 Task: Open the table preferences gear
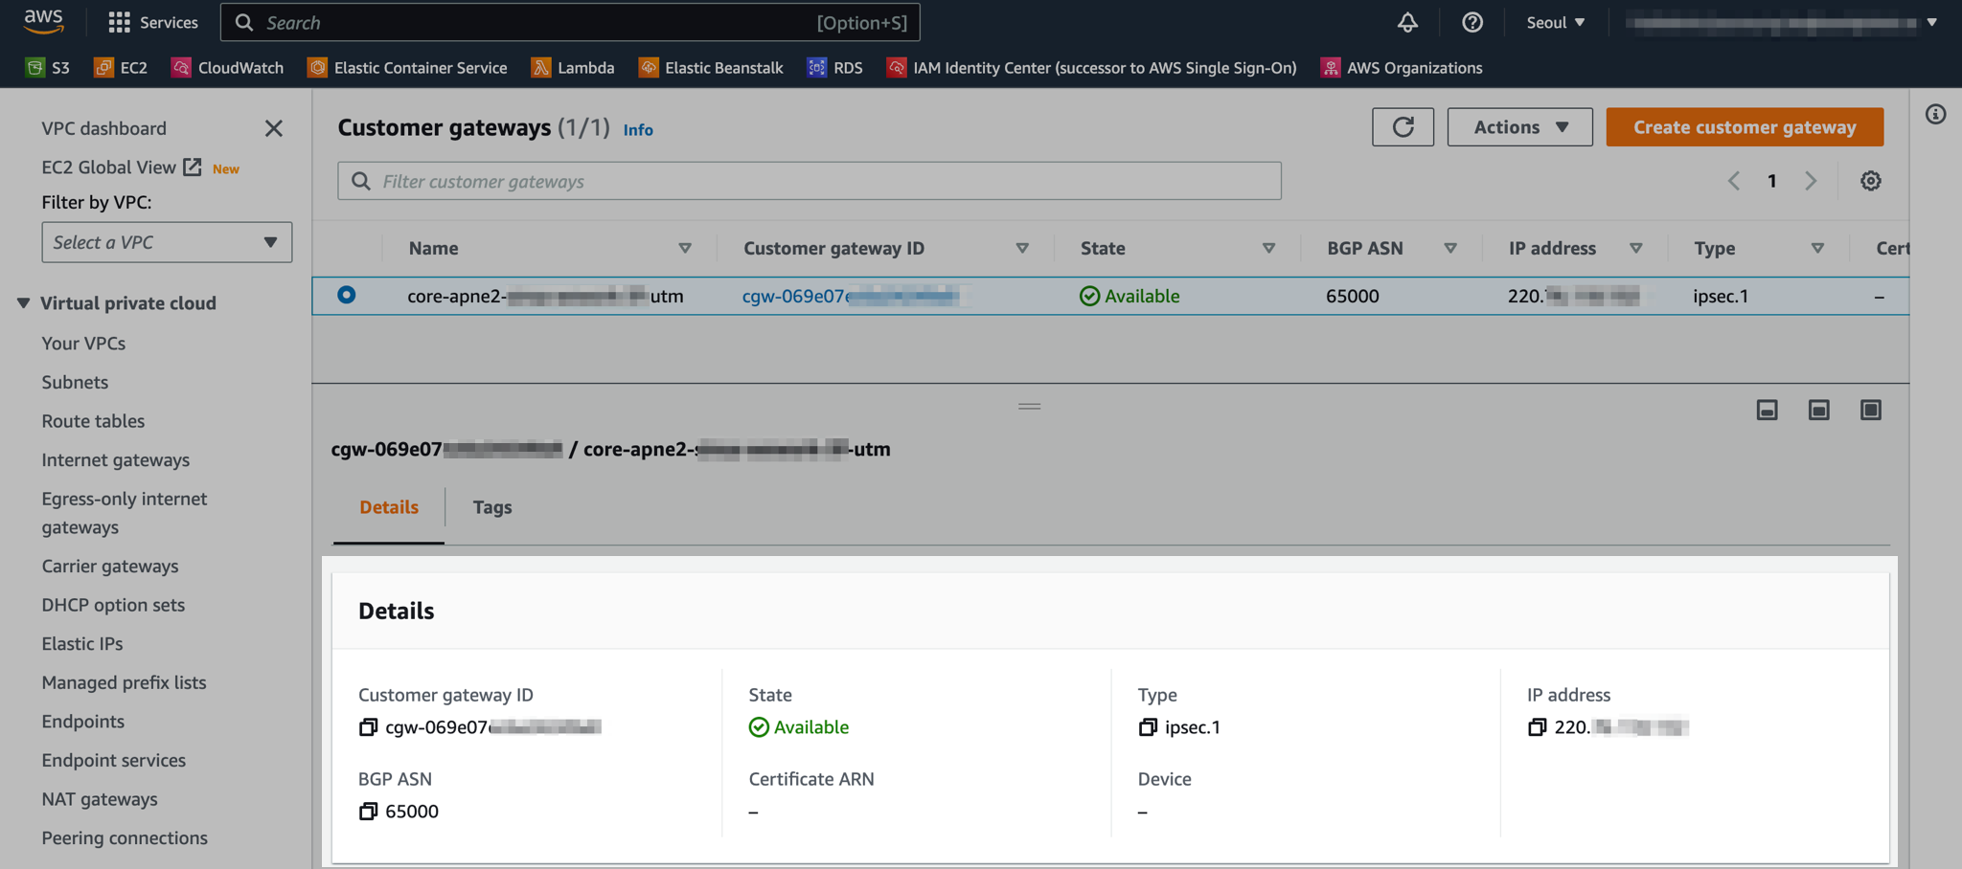(1870, 180)
